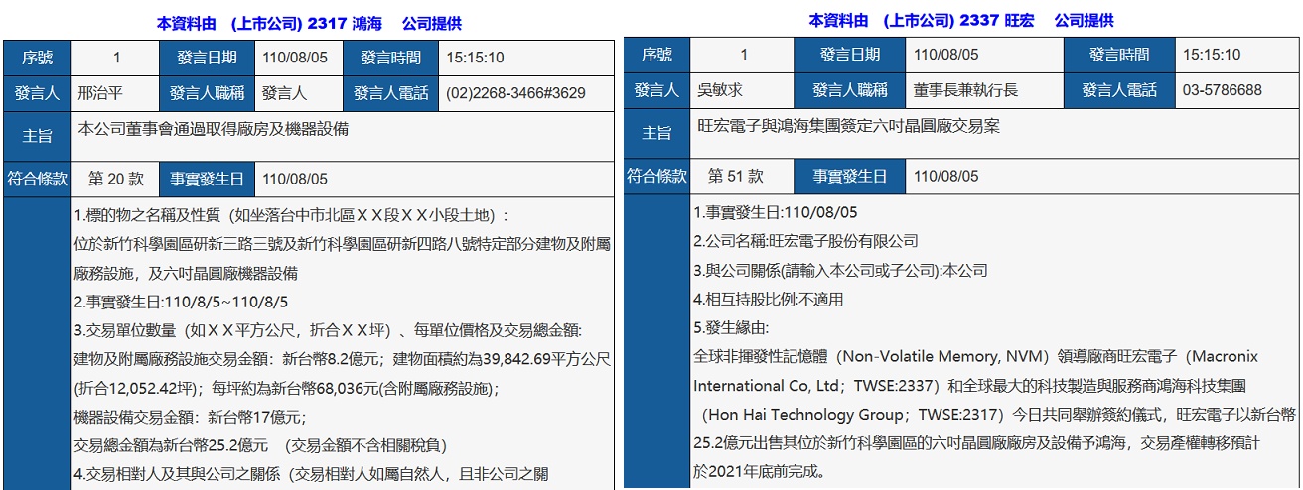Click phone number 03-5786688
The width and height of the screenshot is (1303, 490).
(1222, 90)
